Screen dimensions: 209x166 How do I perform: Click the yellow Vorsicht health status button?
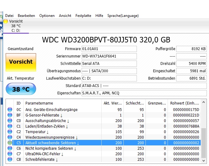pyautogui.click(x=21, y=62)
